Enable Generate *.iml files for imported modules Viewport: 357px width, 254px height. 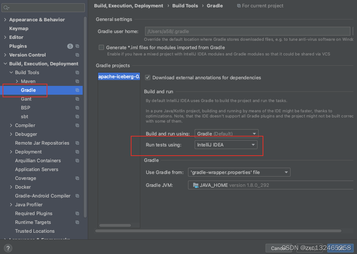tap(101, 47)
